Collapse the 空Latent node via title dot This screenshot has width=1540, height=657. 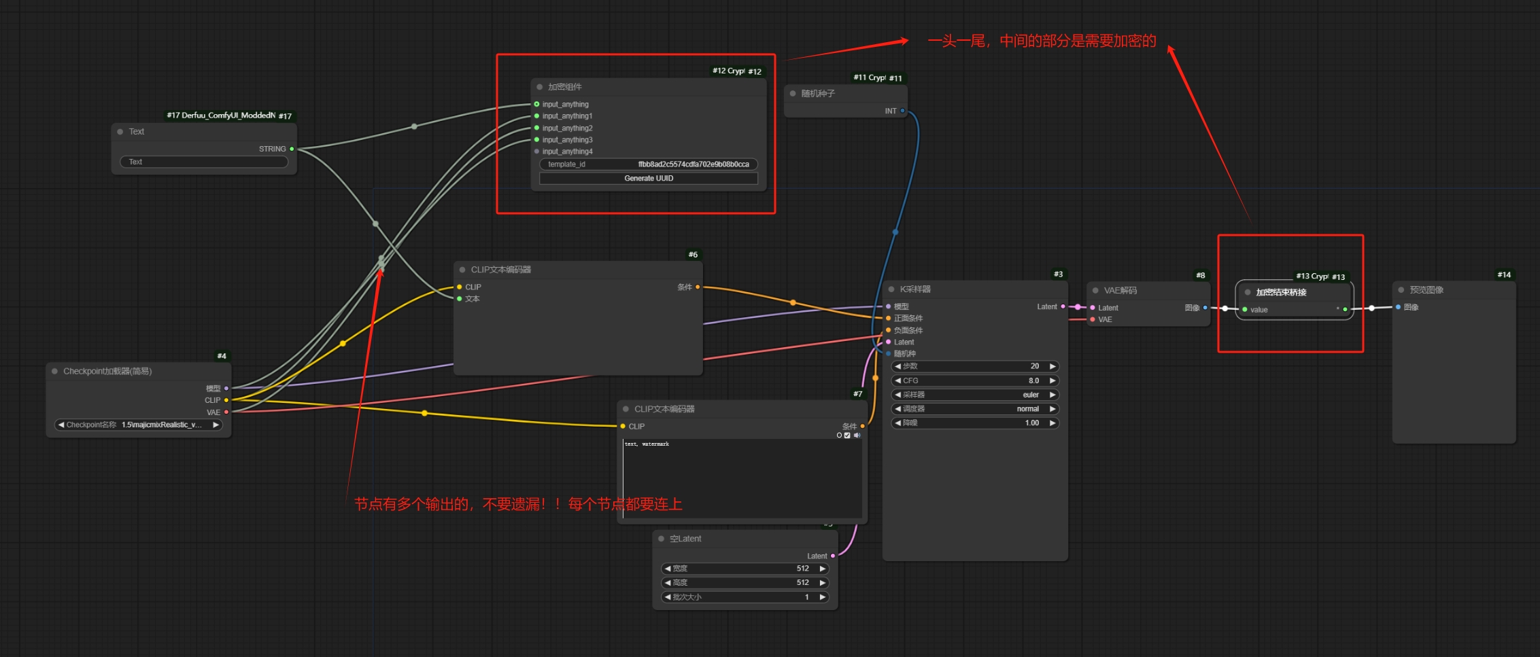(x=661, y=539)
